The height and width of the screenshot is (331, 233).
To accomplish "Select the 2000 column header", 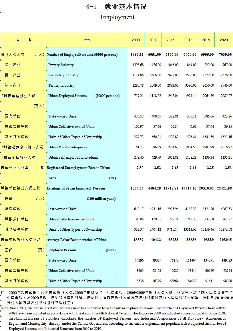I will 136,40.
